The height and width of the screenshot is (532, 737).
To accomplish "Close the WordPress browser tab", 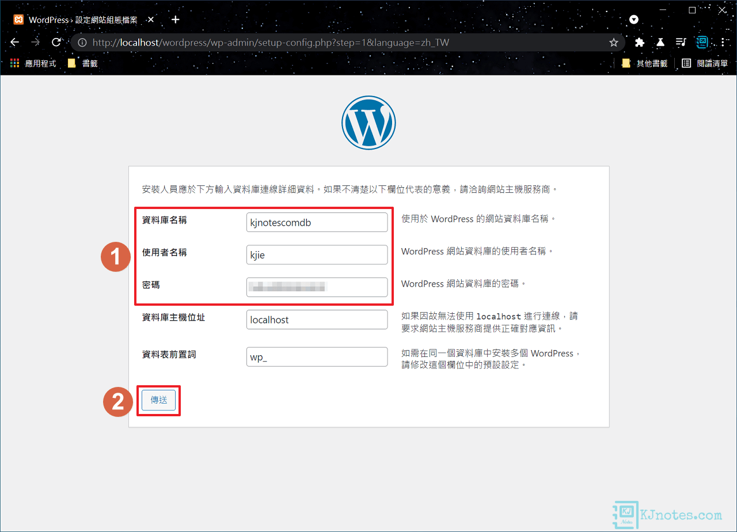I will tap(151, 20).
